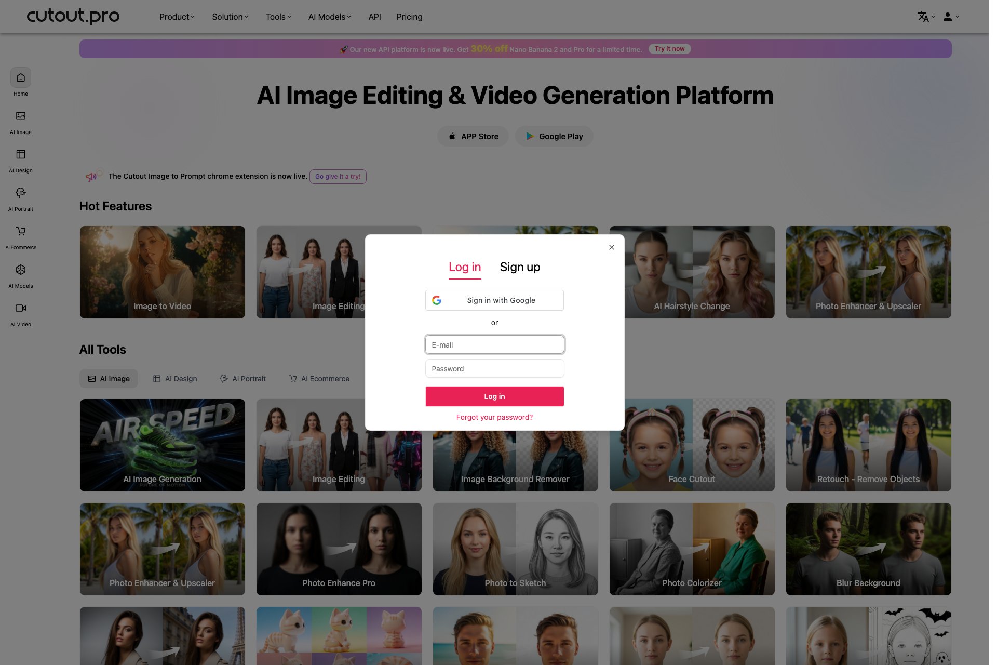Select the AI Models sidebar icon

click(x=21, y=270)
